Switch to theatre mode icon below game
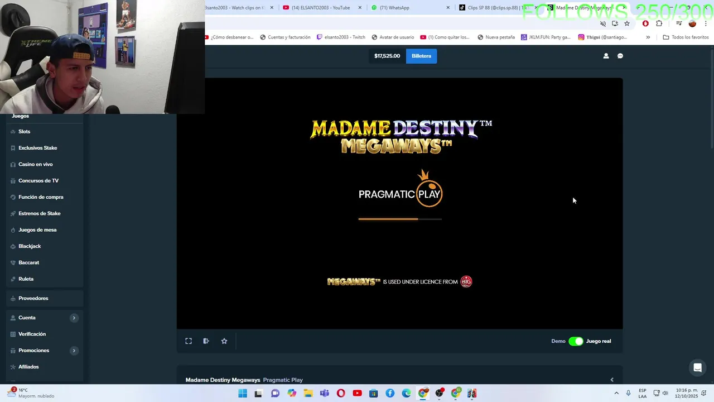This screenshot has height=402, width=714. (206, 341)
